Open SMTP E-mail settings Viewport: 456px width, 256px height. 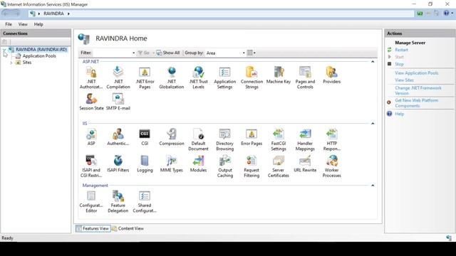(x=118, y=102)
